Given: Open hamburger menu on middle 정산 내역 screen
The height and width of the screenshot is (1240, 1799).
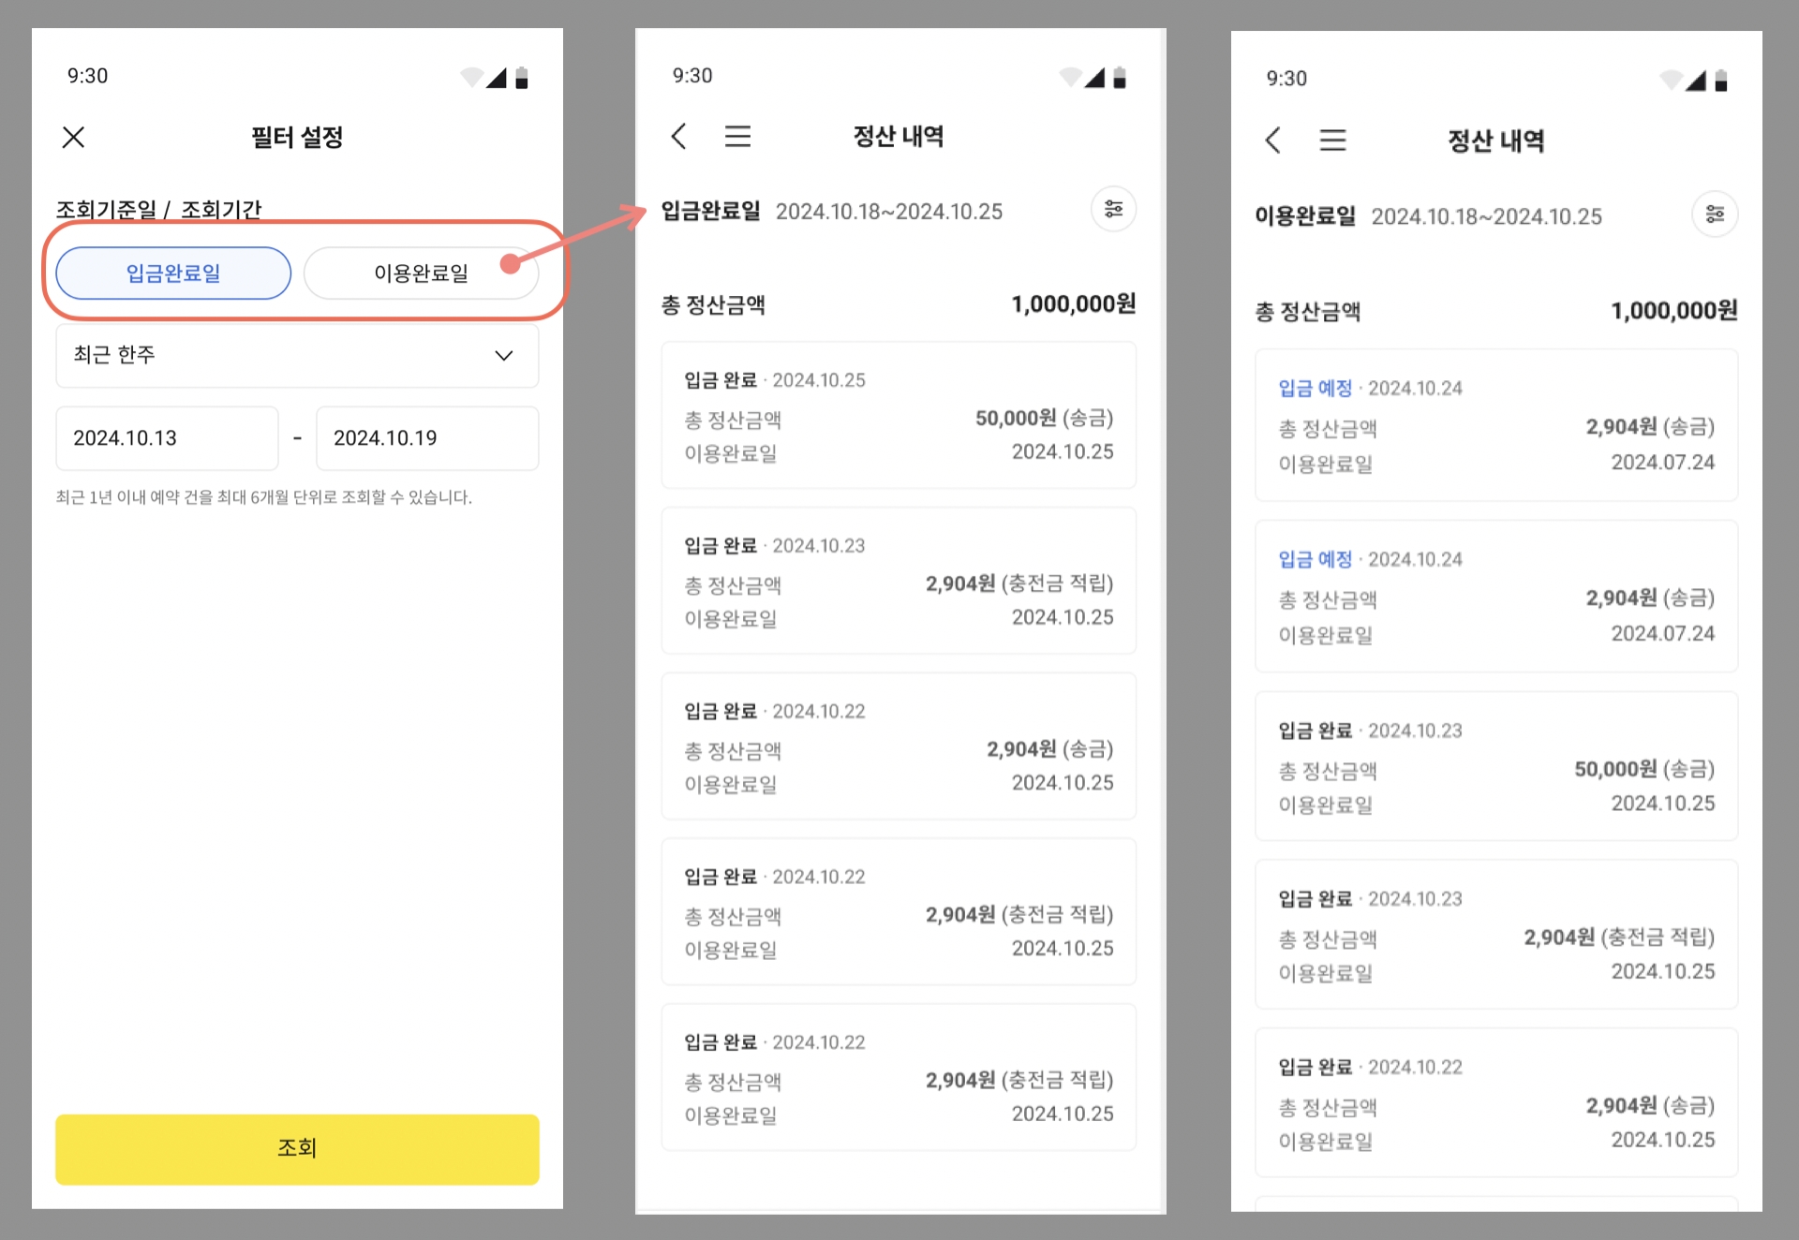Looking at the screenshot, I should 737,137.
